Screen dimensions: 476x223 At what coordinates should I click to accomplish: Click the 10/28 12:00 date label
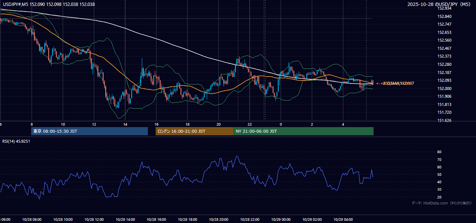(x=94, y=219)
